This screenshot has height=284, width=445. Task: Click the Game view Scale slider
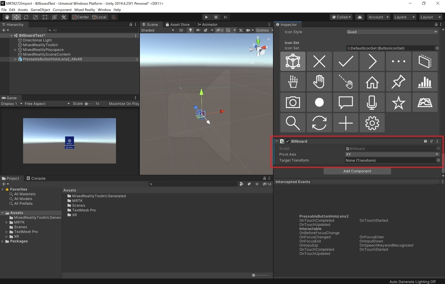89,104
